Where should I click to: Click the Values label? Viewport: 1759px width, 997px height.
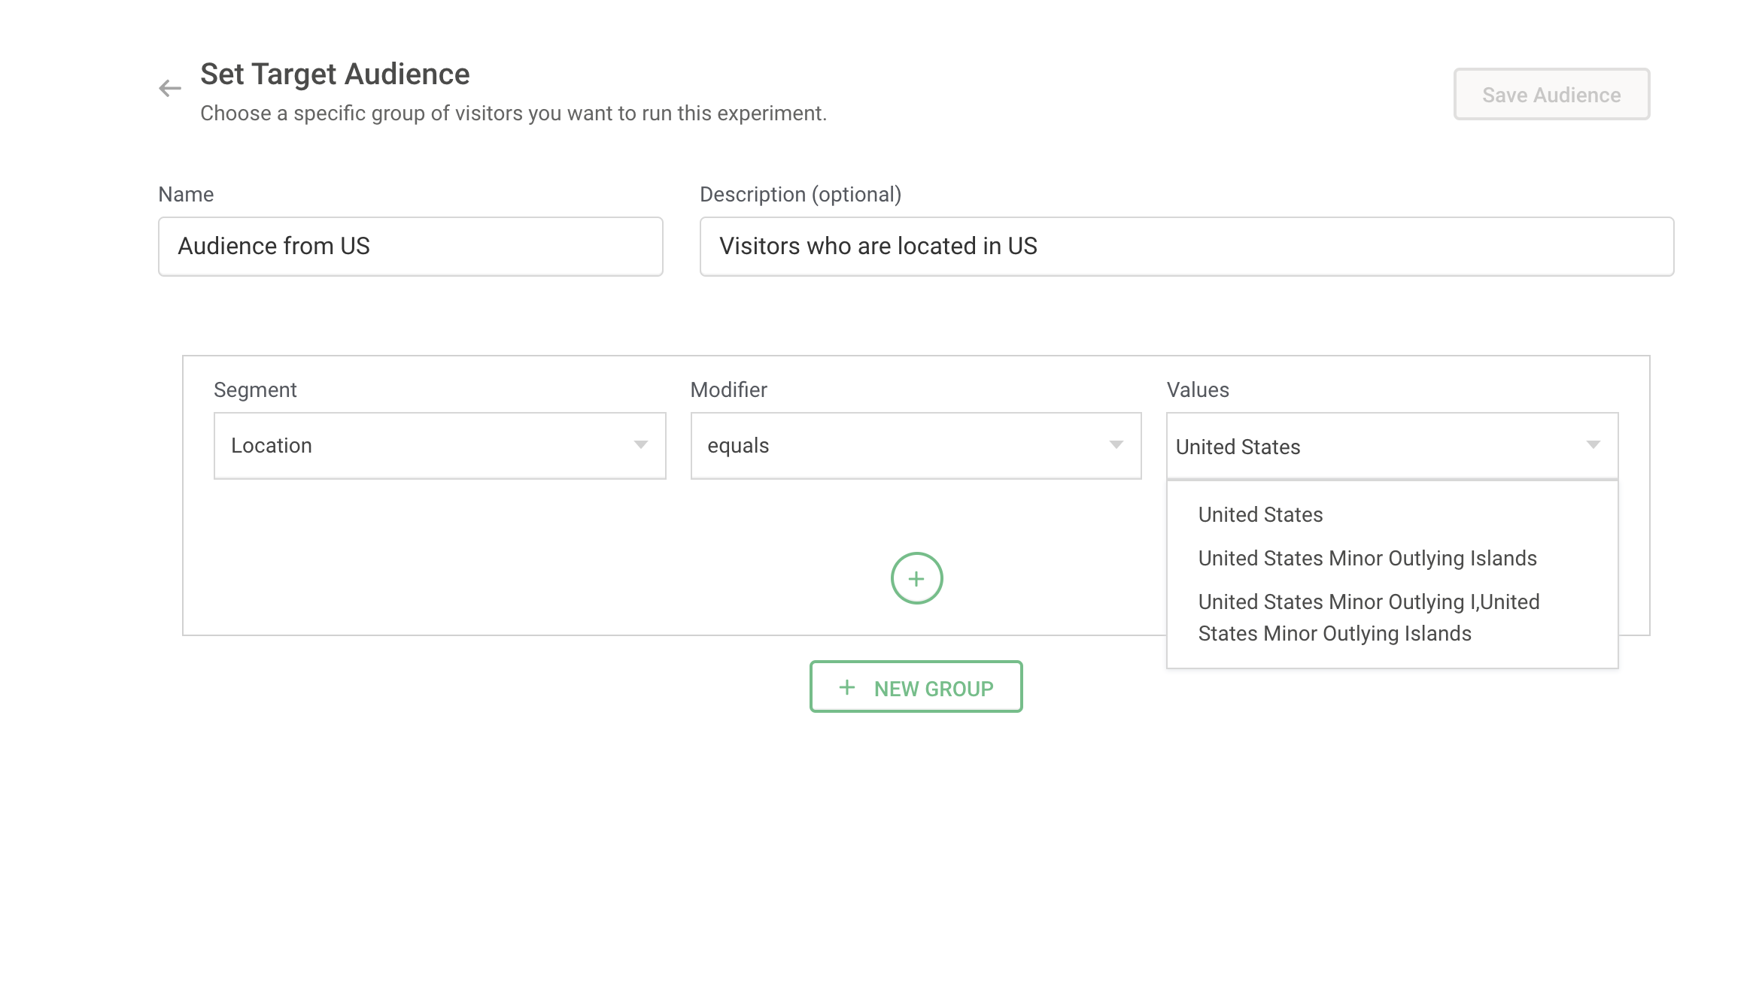pos(1197,389)
